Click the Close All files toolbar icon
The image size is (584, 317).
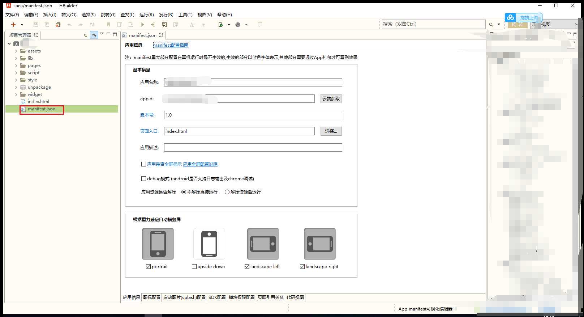(x=58, y=25)
